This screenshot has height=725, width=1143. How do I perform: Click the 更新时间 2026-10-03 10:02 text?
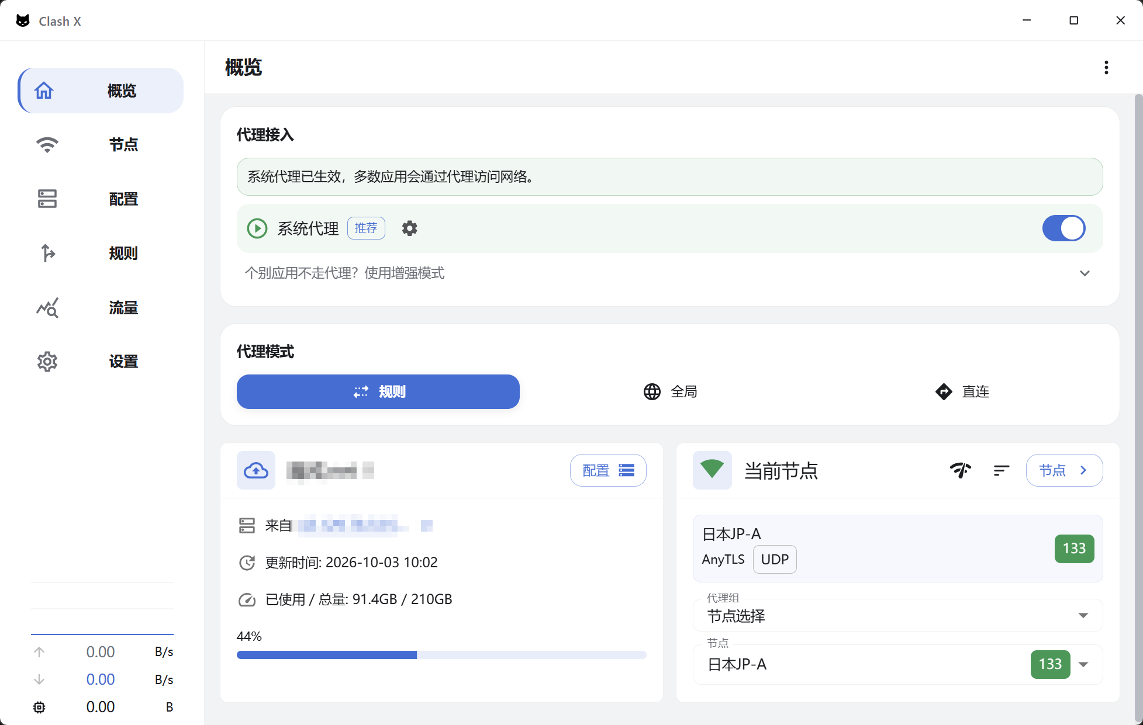pos(351,563)
